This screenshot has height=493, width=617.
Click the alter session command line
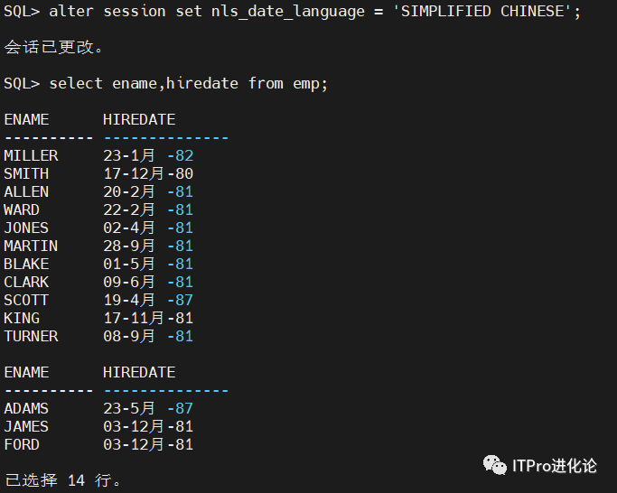pyautogui.click(x=292, y=11)
